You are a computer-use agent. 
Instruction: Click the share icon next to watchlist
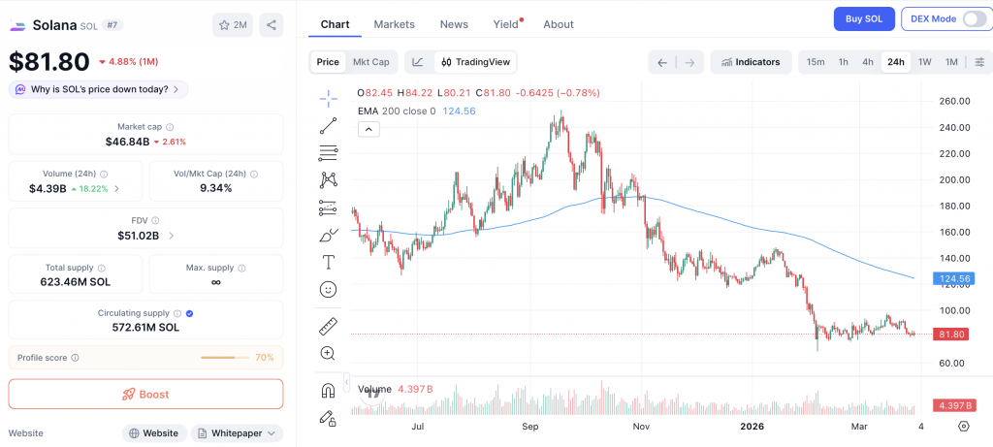(x=272, y=25)
